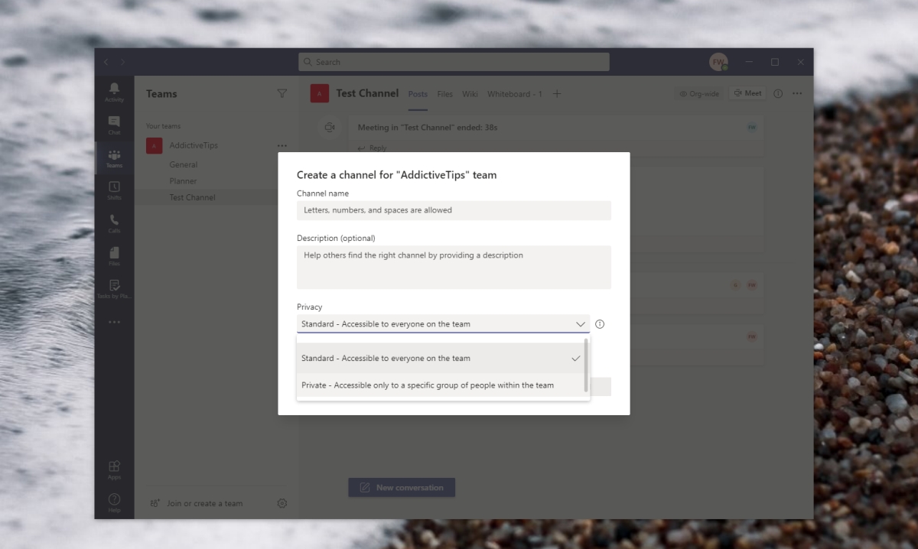Click the meeting camera icon in posts
Image resolution: width=918 pixels, height=549 pixels.
[x=330, y=128]
